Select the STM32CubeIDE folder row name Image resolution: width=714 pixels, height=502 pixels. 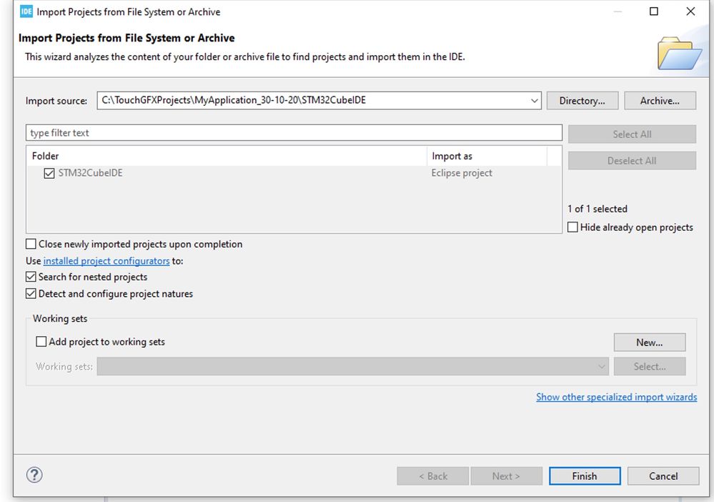pos(90,173)
